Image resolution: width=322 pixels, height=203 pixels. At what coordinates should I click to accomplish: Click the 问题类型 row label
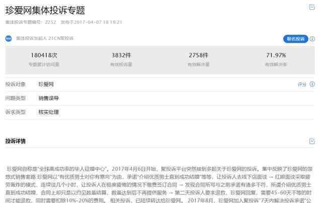[x=16, y=98]
